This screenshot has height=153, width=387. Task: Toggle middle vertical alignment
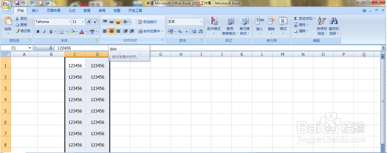[x=111, y=22]
